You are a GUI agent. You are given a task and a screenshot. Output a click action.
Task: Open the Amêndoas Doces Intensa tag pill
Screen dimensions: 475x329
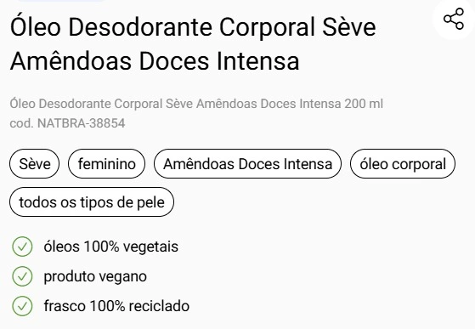(247, 163)
